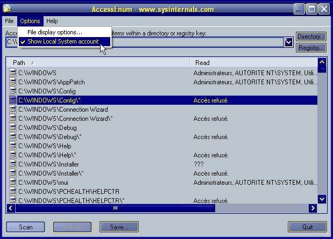Close the Options menu via its title

[x=30, y=21]
